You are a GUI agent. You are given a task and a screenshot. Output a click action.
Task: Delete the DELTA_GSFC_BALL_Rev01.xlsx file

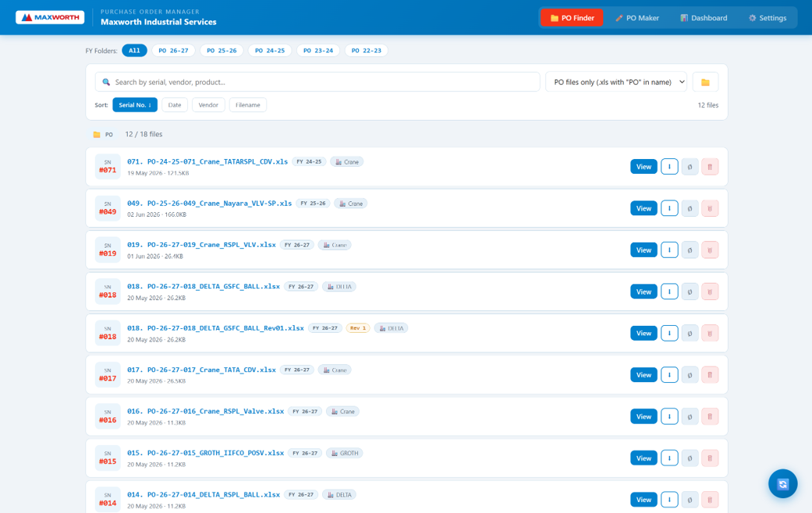(710, 334)
